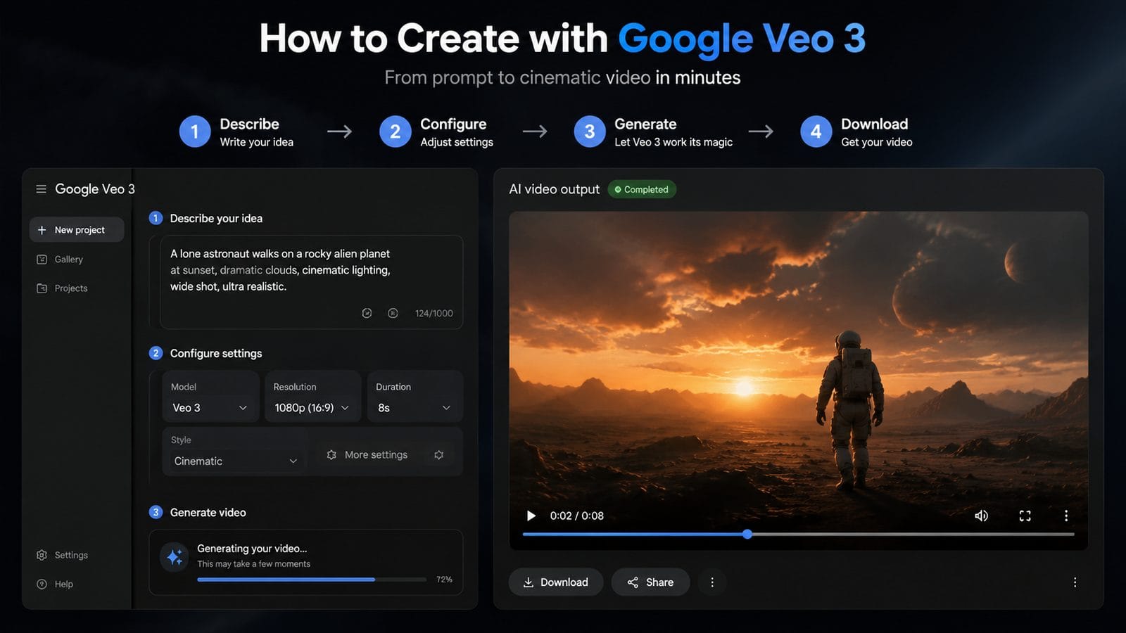Click the first round icon beside 124/1000 counter
The height and width of the screenshot is (633, 1126).
pyautogui.click(x=367, y=313)
